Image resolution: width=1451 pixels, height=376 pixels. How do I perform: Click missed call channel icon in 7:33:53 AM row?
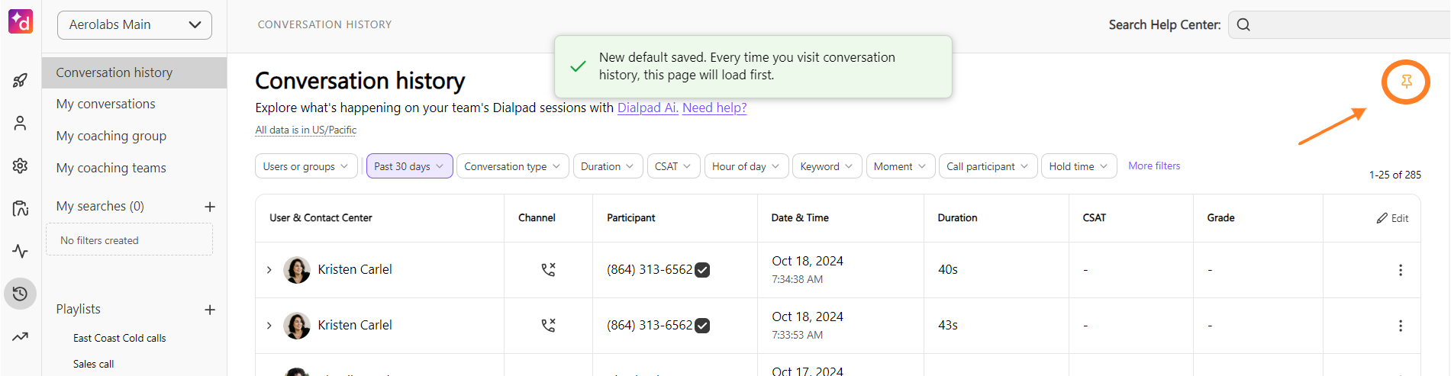(548, 325)
